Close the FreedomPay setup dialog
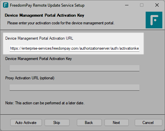Viewport: 165px width, 131px height. (157, 5)
